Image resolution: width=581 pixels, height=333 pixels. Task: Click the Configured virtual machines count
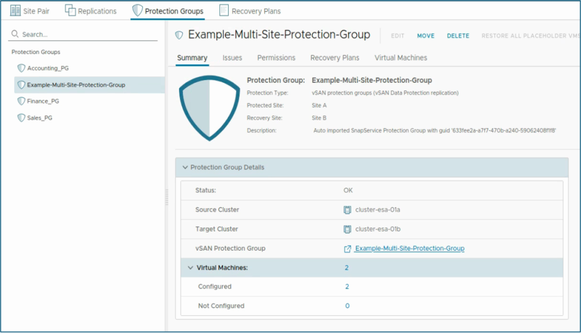click(x=347, y=286)
